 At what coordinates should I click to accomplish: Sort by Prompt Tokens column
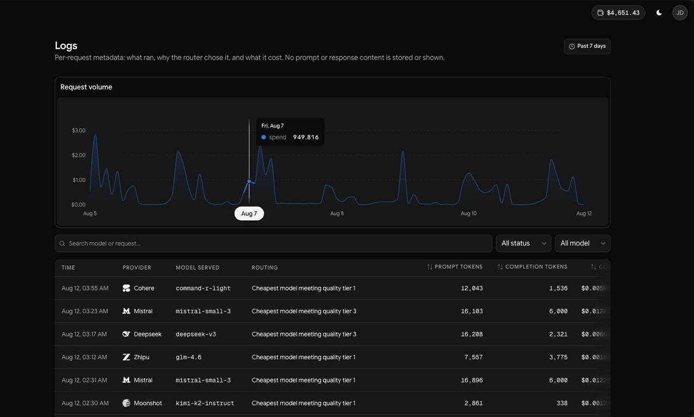coord(454,267)
